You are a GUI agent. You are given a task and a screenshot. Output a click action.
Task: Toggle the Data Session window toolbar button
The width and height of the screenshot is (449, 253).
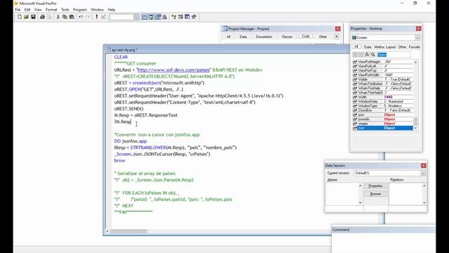pos(152,17)
